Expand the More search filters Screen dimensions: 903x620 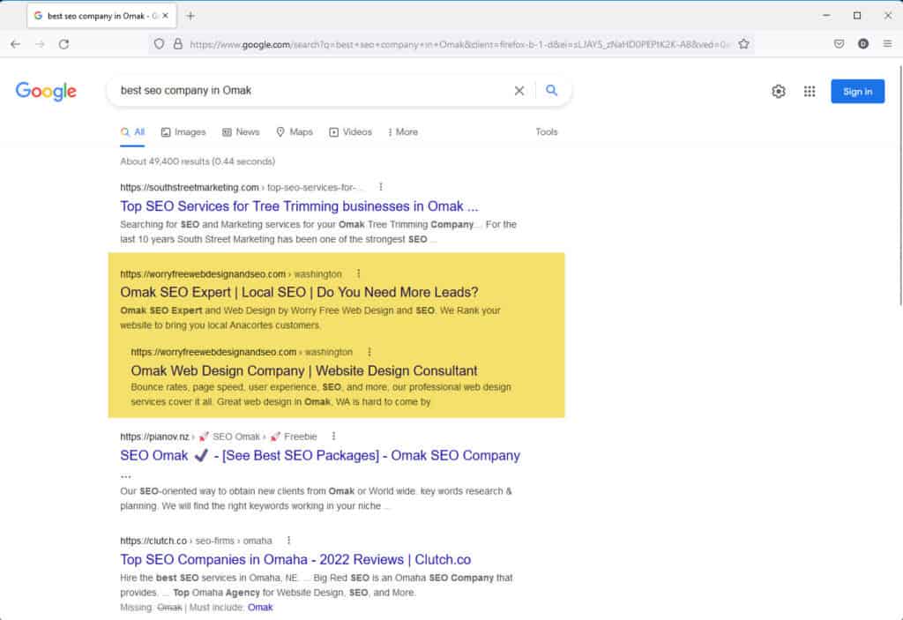point(403,132)
